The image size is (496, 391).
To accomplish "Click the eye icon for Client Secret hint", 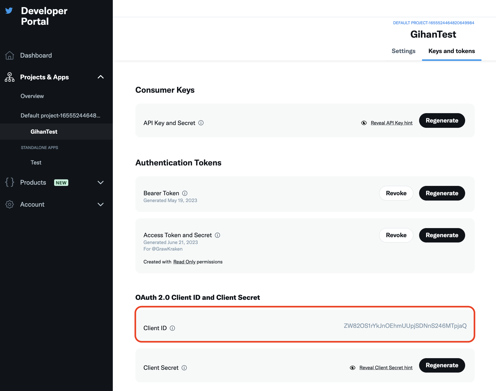I will [x=353, y=368].
